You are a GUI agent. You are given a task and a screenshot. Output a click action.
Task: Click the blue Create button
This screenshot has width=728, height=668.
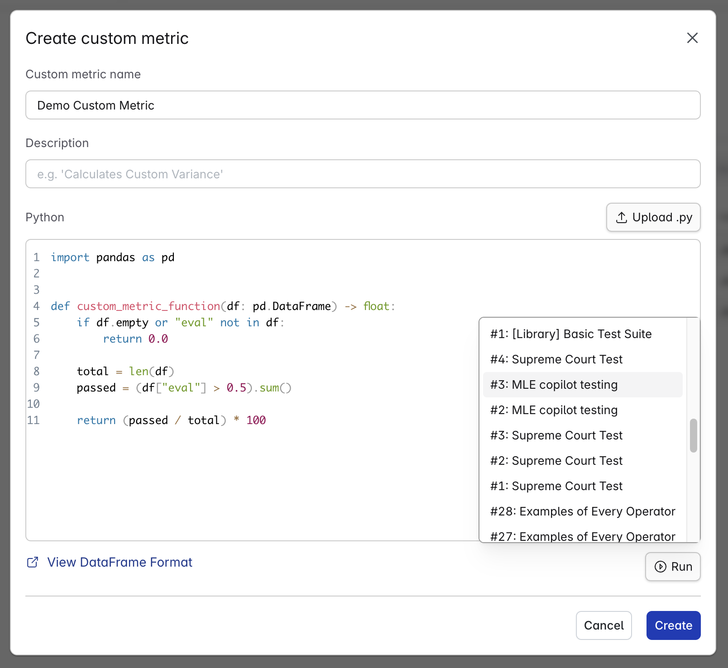673,625
